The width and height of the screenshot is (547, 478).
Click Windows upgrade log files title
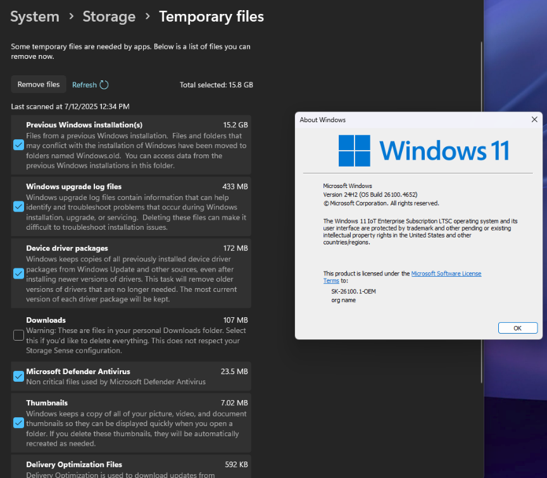point(73,187)
